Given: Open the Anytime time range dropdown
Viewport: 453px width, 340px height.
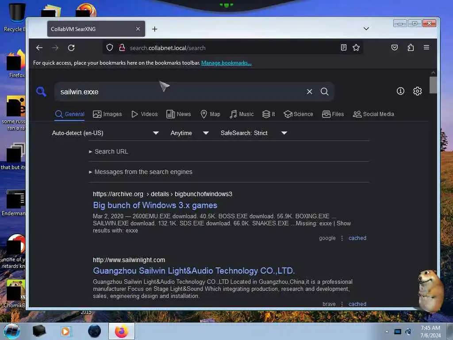Looking at the screenshot, I should (189, 133).
